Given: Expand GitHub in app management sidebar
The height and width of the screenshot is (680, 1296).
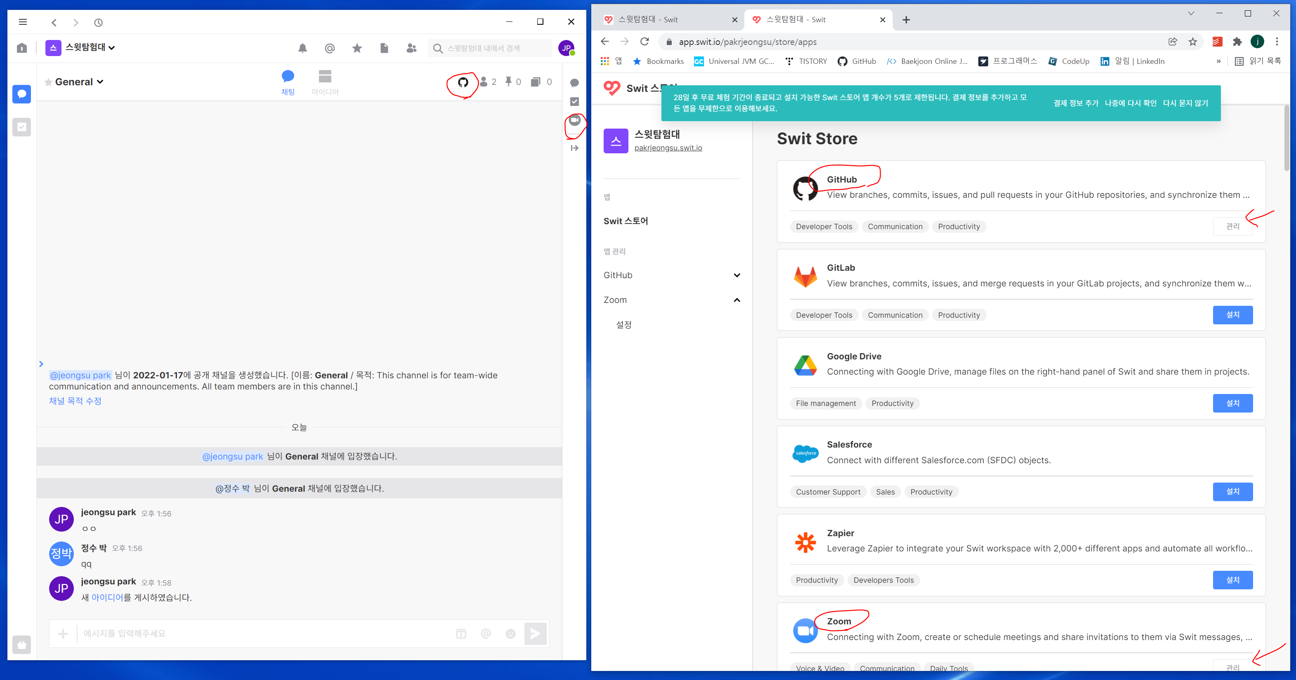Looking at the screenshot, I should pos(737,275).
